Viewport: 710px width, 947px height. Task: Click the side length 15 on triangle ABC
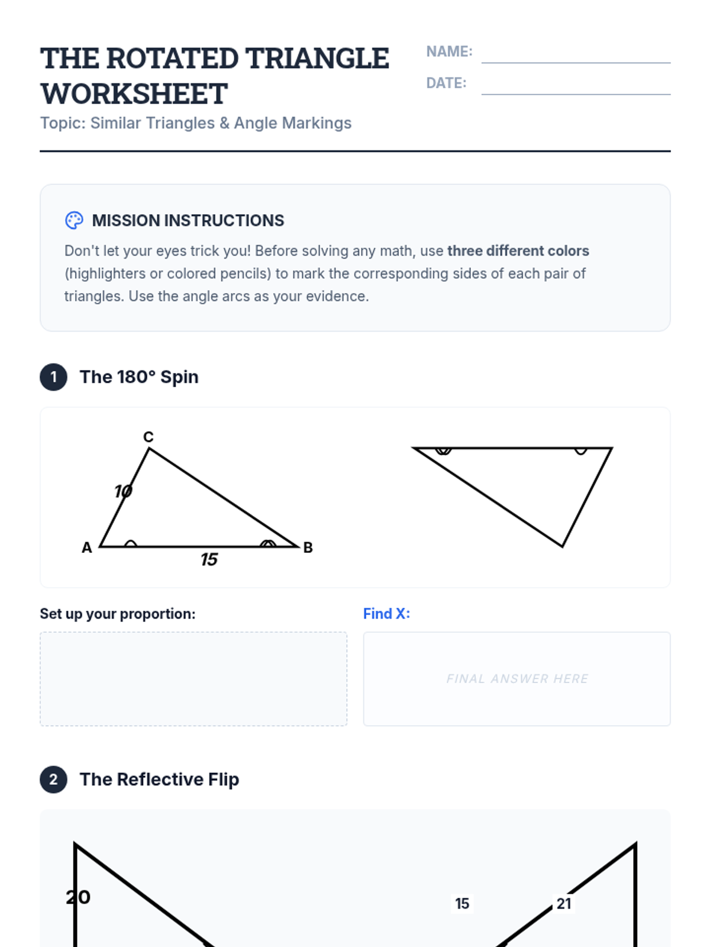pyautogui.click(x=209, y=559)
